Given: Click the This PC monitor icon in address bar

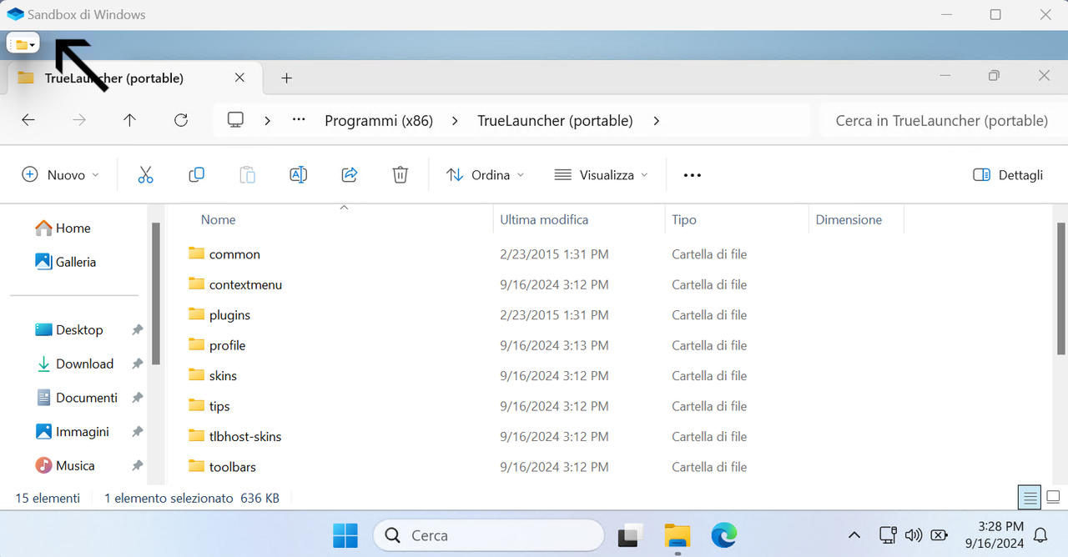Looking at the screenshot, I should tap(235, 120).
